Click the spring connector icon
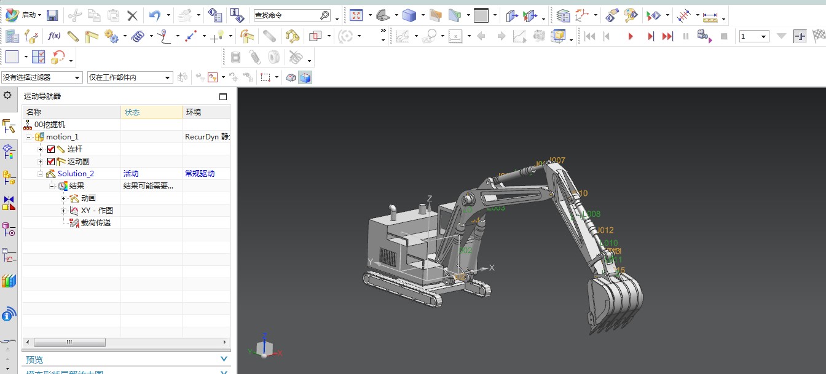 pyautogui.click(x=138, y=36)
